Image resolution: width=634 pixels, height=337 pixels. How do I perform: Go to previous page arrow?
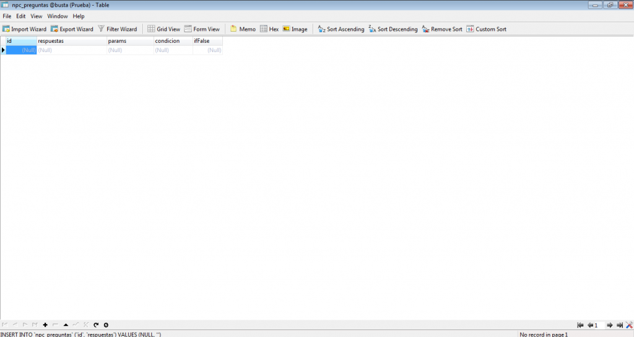pyautogui.click(x=590, y=325)
